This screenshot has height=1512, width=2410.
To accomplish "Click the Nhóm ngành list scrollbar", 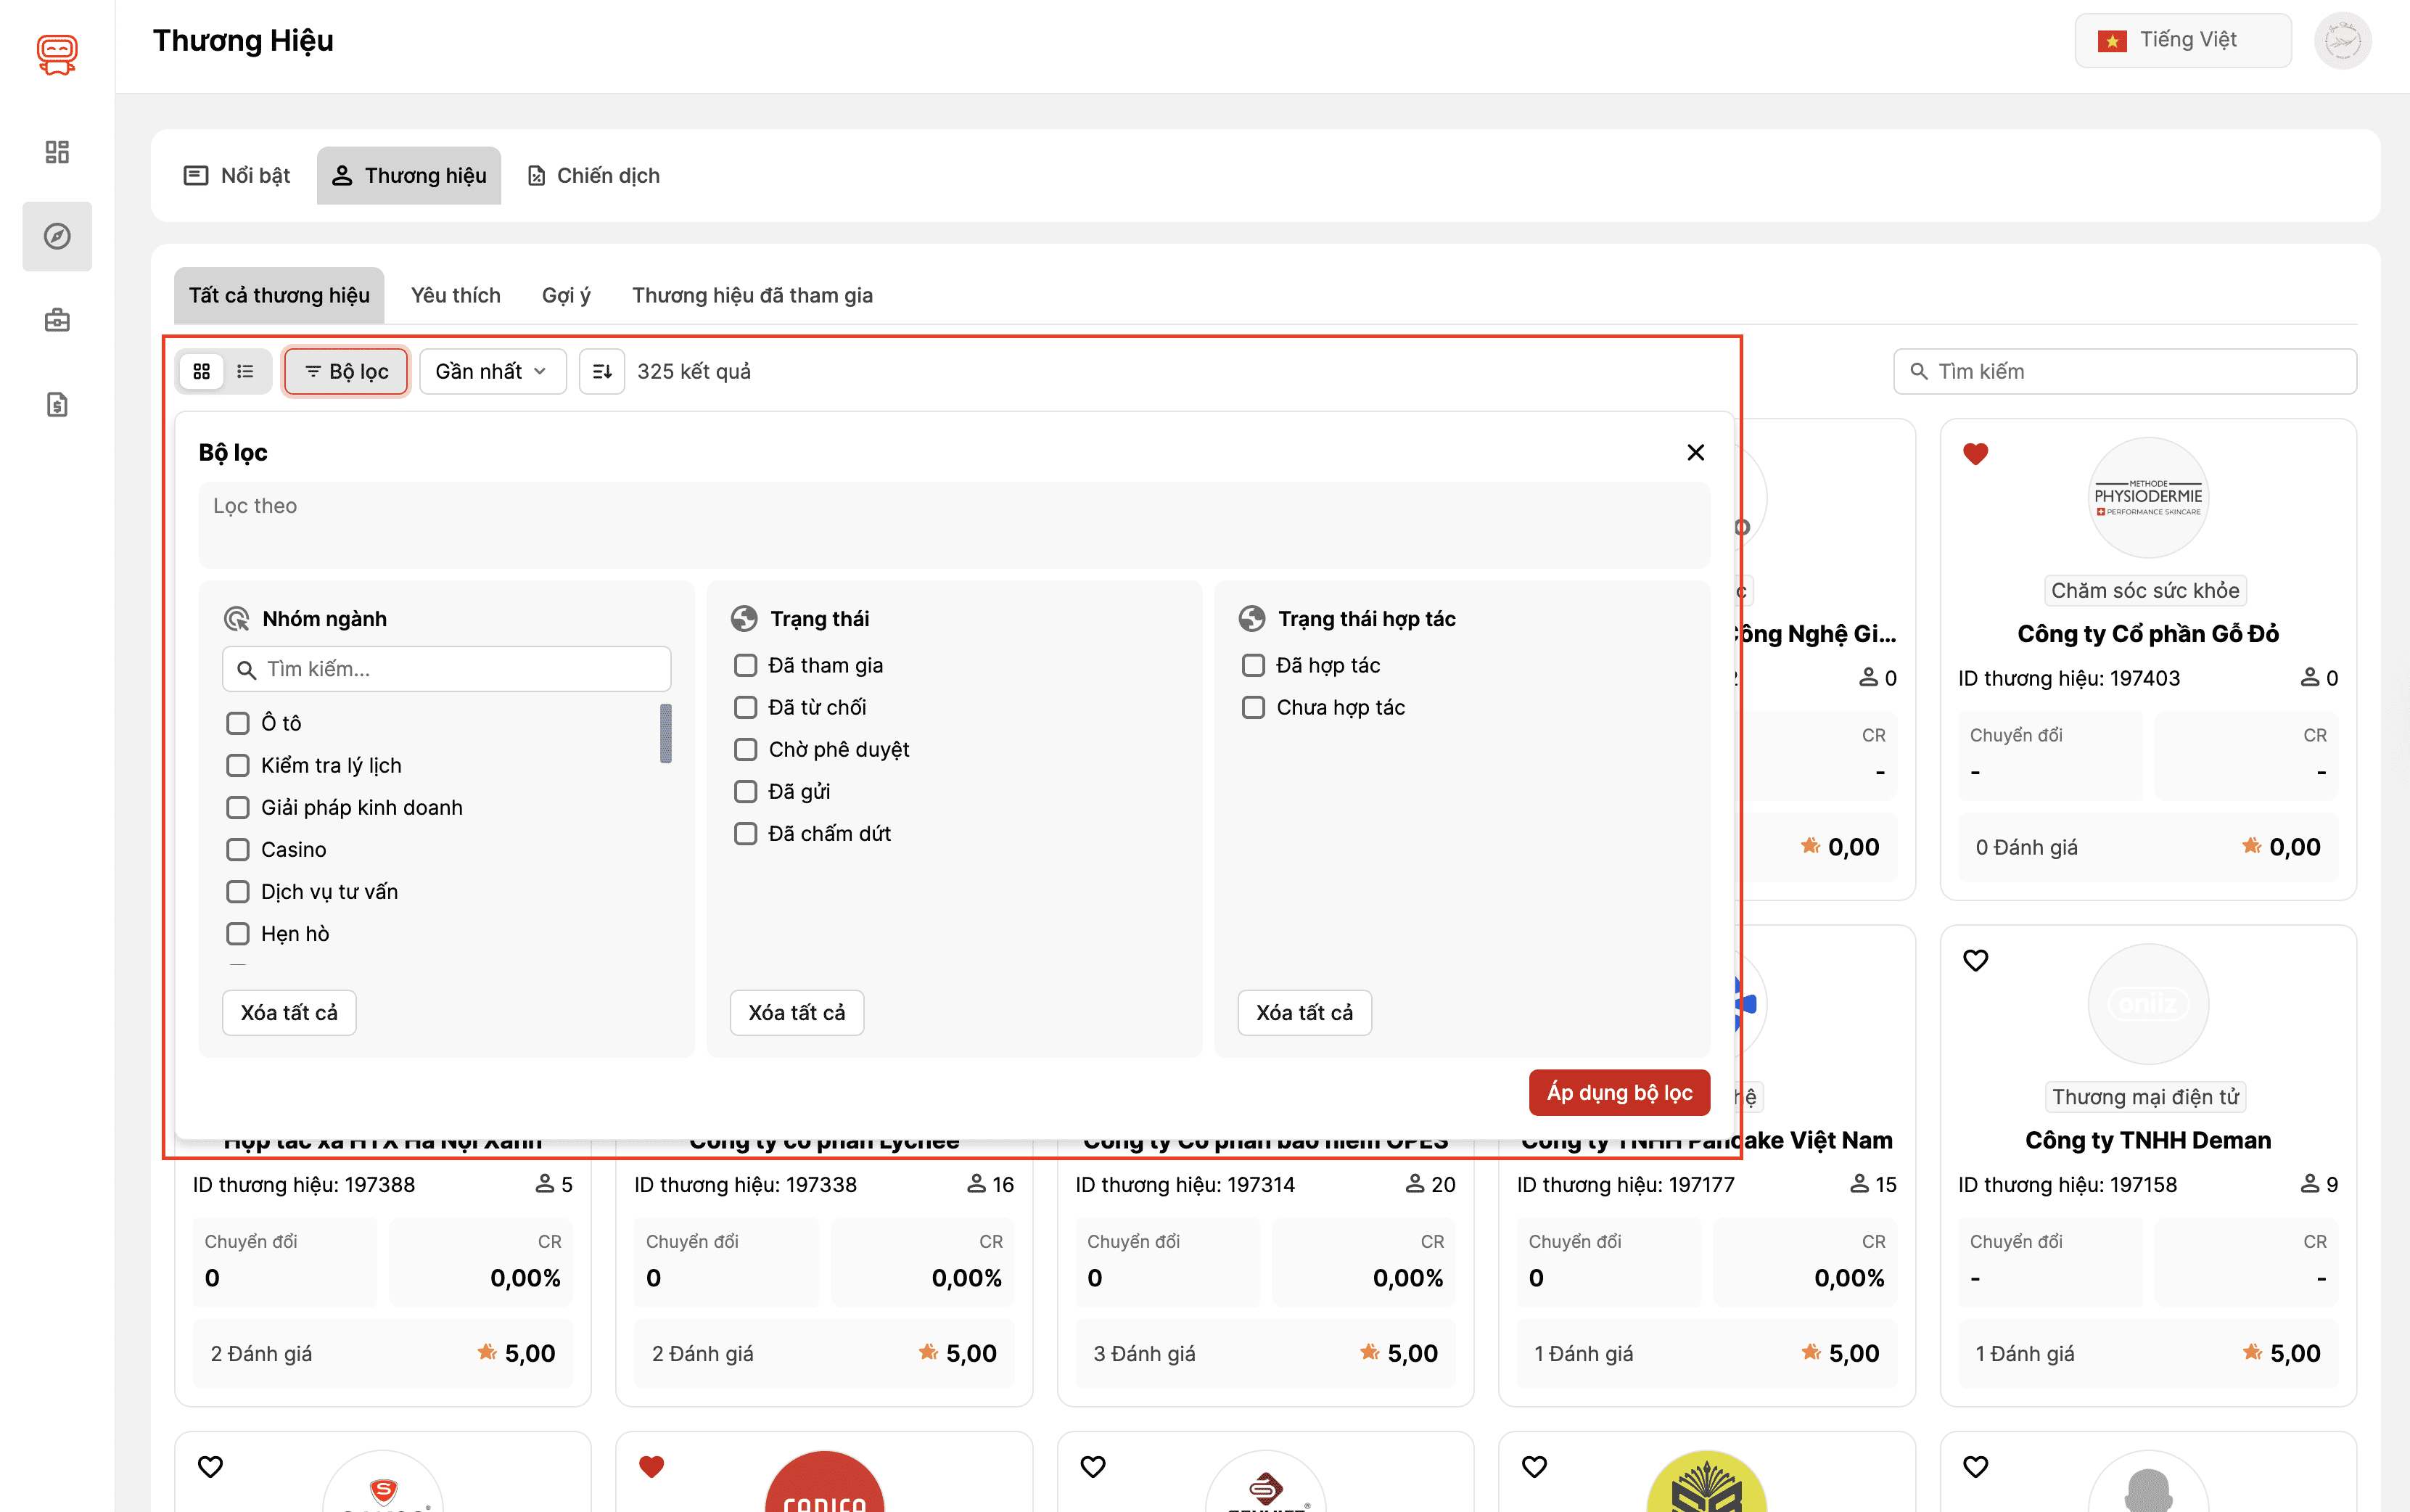I will tap(666, 733).
